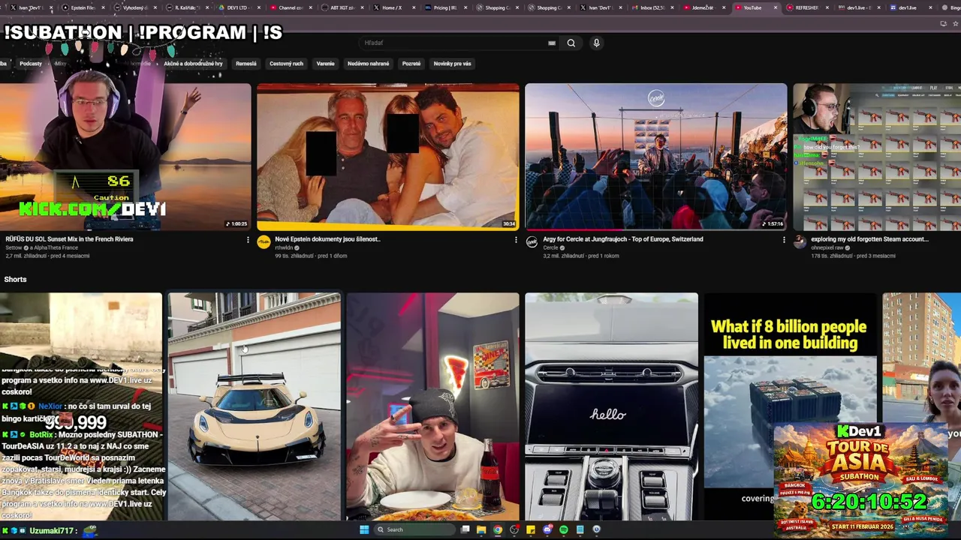Activate voice search microphone icon
961x540 pixels.
[x=596, y=43]
